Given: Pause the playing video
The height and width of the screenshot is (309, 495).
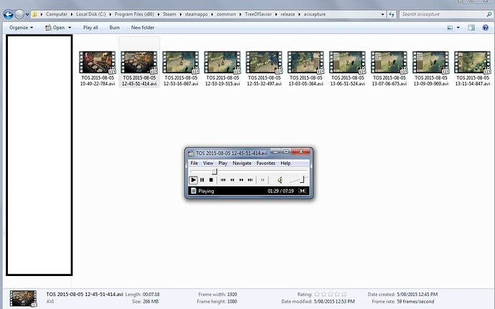Looking at the screenshot, I should 202,180.
